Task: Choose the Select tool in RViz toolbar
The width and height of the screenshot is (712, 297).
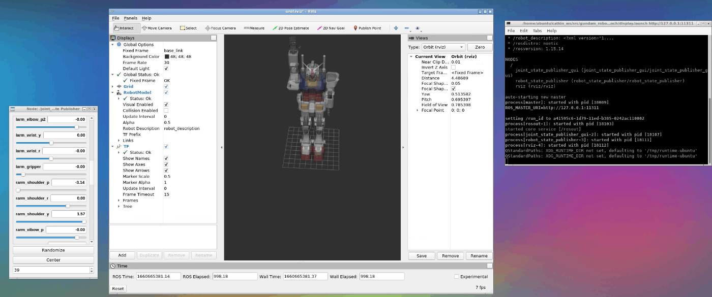Action: (188, 28)
